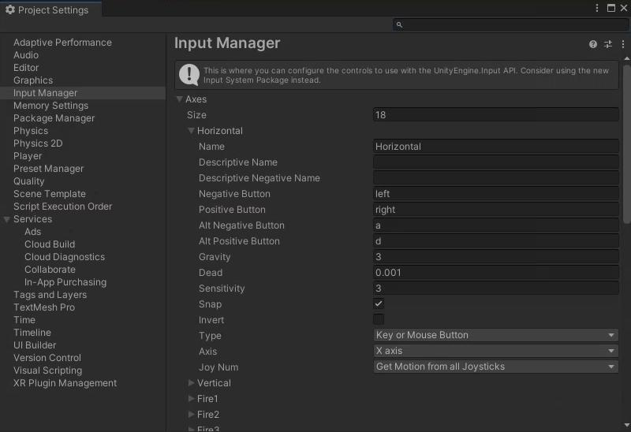
Task: Select TextMesh Pro settings
Action: (44, 307)
